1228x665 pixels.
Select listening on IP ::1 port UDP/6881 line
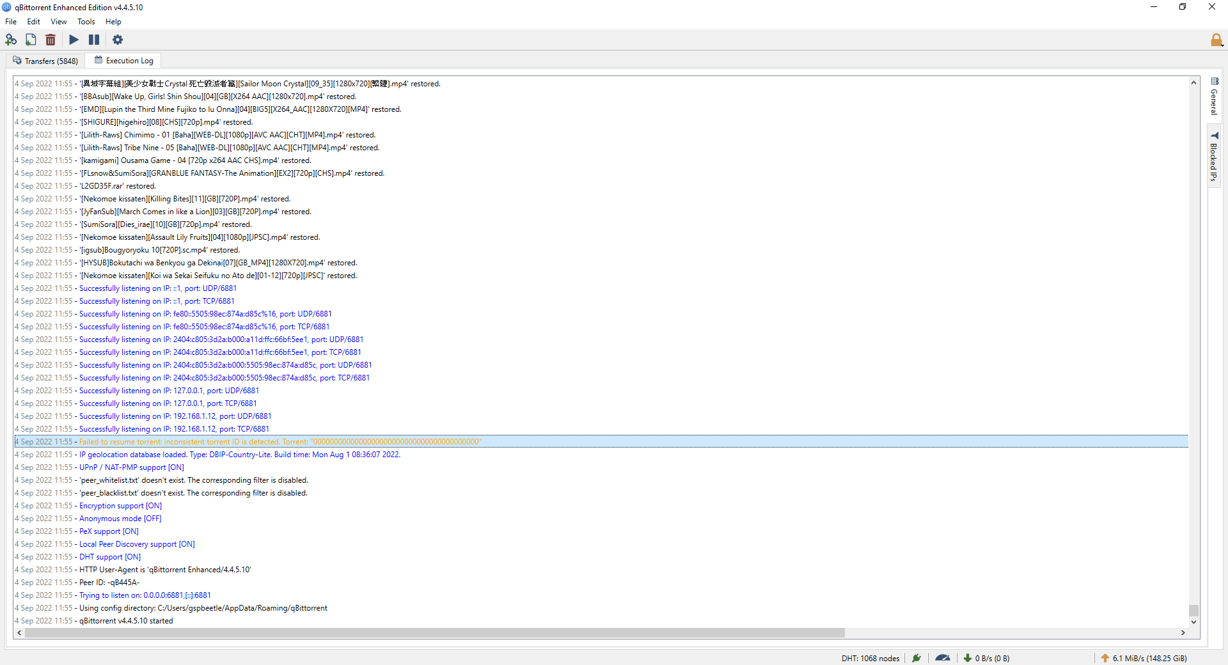(x=601, y=288)
